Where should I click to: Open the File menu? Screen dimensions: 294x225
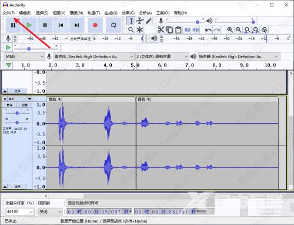coord(9,13)
